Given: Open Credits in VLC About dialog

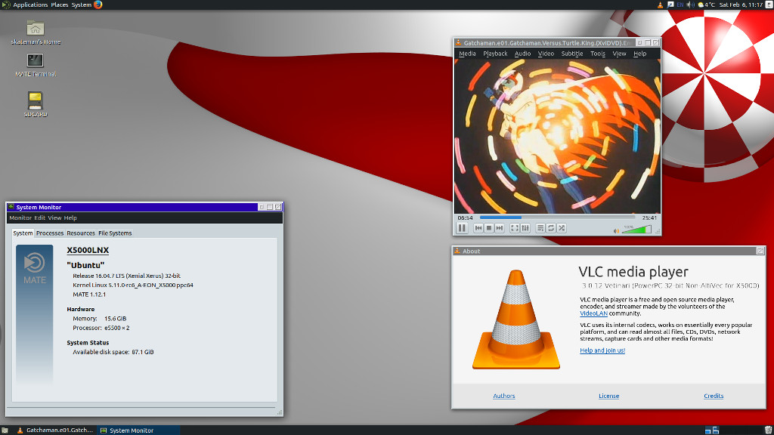Looking at the screenshot, I should coord(714,396).
